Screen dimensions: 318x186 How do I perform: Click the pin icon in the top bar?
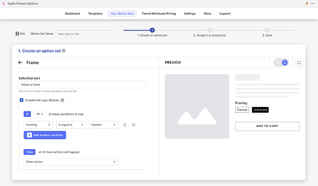[307, 3]
